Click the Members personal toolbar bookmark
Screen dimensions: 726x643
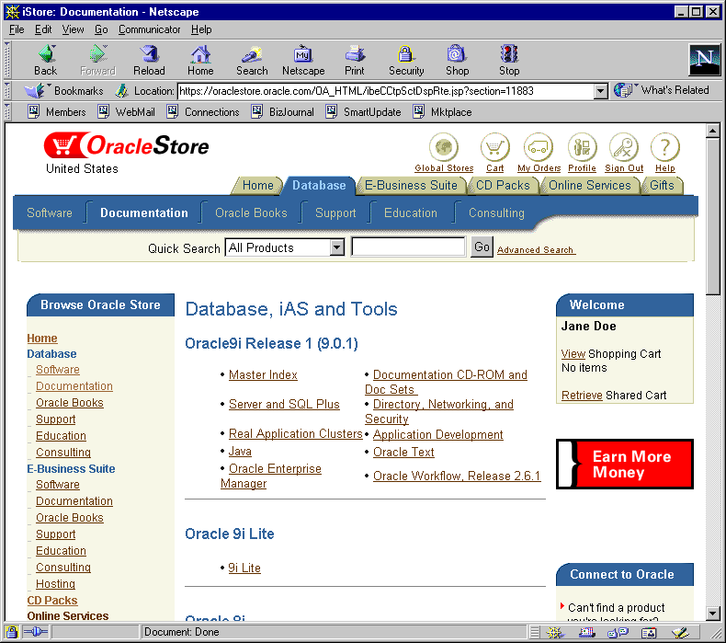click(57, 111)
